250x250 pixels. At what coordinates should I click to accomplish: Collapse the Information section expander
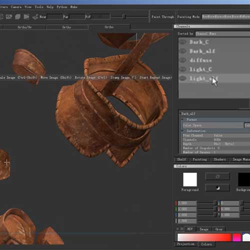point(183,130)
